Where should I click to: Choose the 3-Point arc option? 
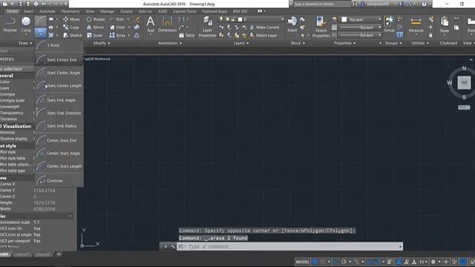tap(59, 45)
